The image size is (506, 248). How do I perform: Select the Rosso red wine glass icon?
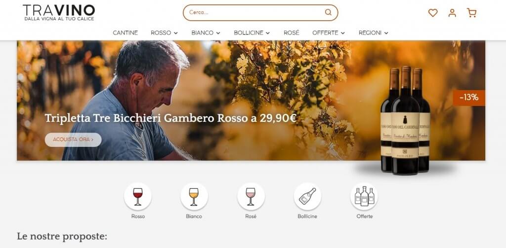138,196
